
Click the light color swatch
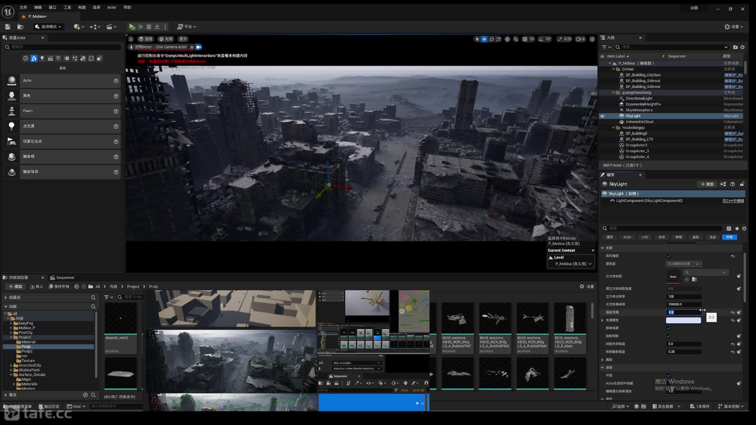(x=683, y=321)
